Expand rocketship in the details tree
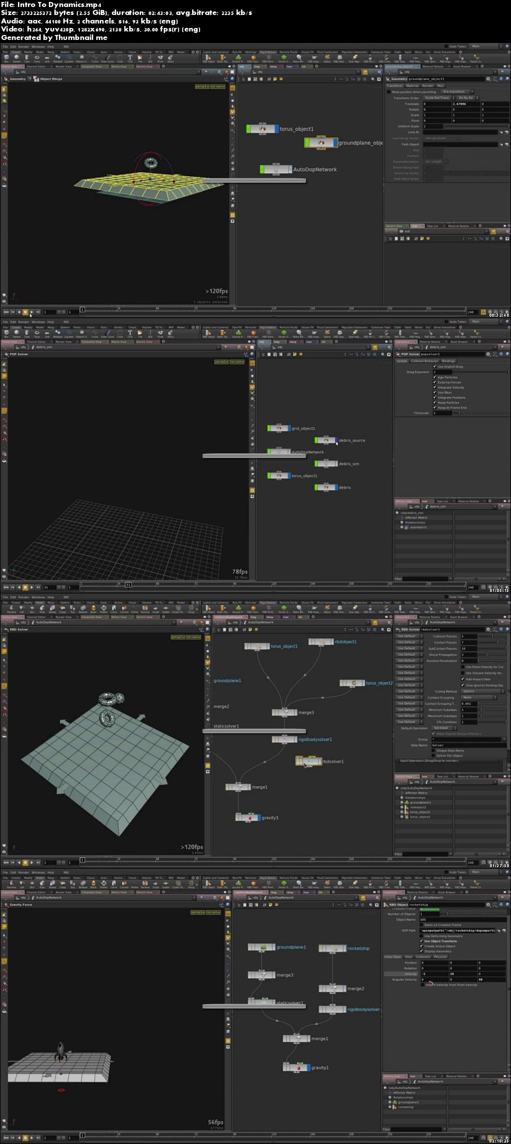This screenshot has width=511, height=1144. point(389,1107)
